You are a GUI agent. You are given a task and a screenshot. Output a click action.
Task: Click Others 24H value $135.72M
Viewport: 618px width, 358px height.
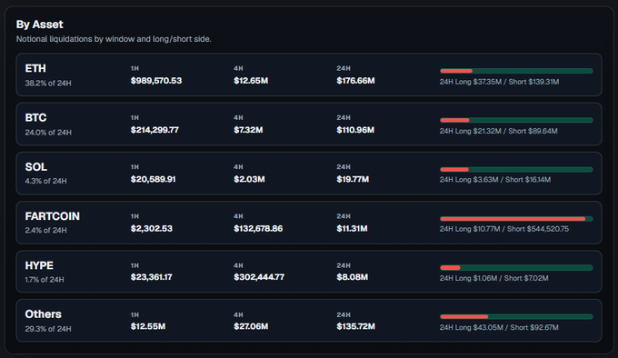click(x=355, y=326)
